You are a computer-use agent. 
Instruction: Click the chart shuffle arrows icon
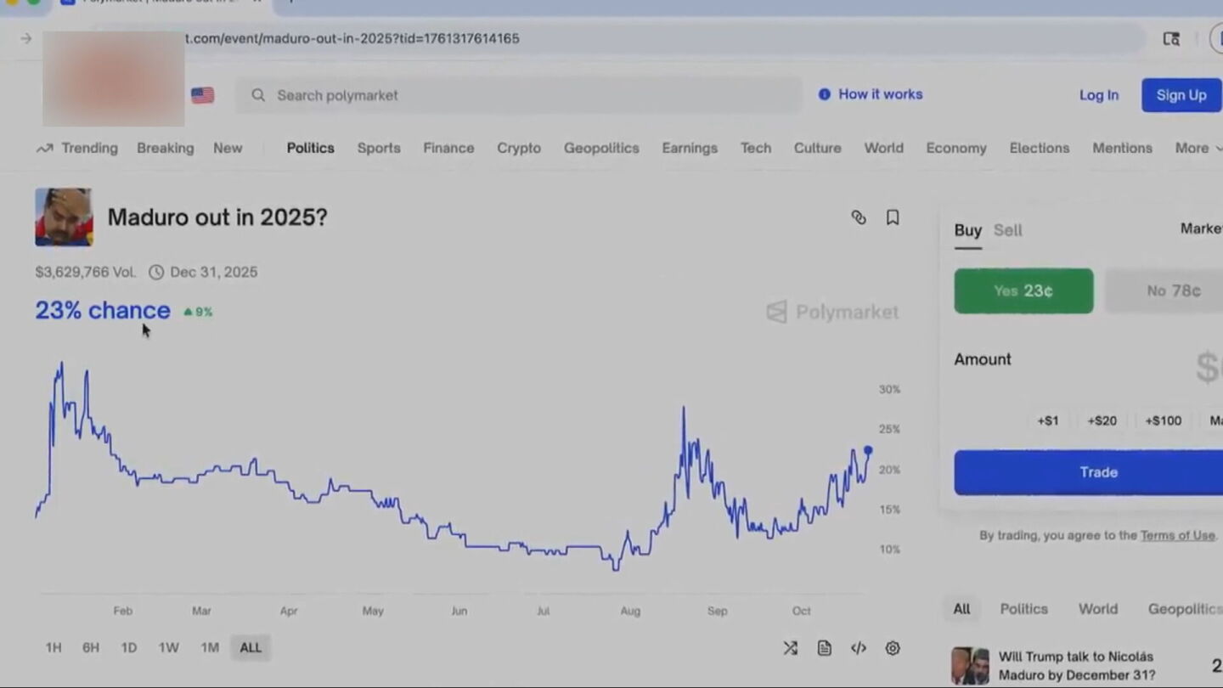coord(790,648)
